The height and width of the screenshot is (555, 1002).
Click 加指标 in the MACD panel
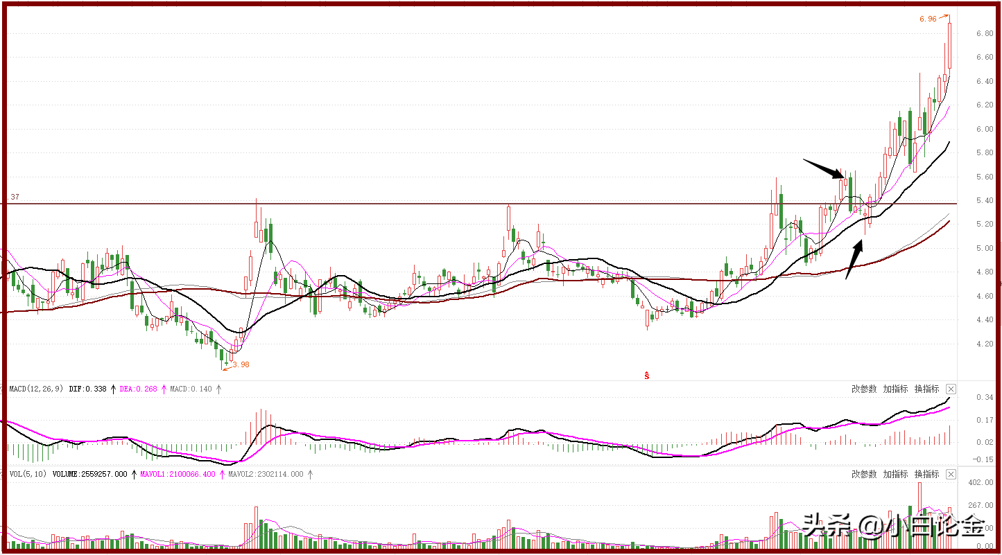click(895, 389)
